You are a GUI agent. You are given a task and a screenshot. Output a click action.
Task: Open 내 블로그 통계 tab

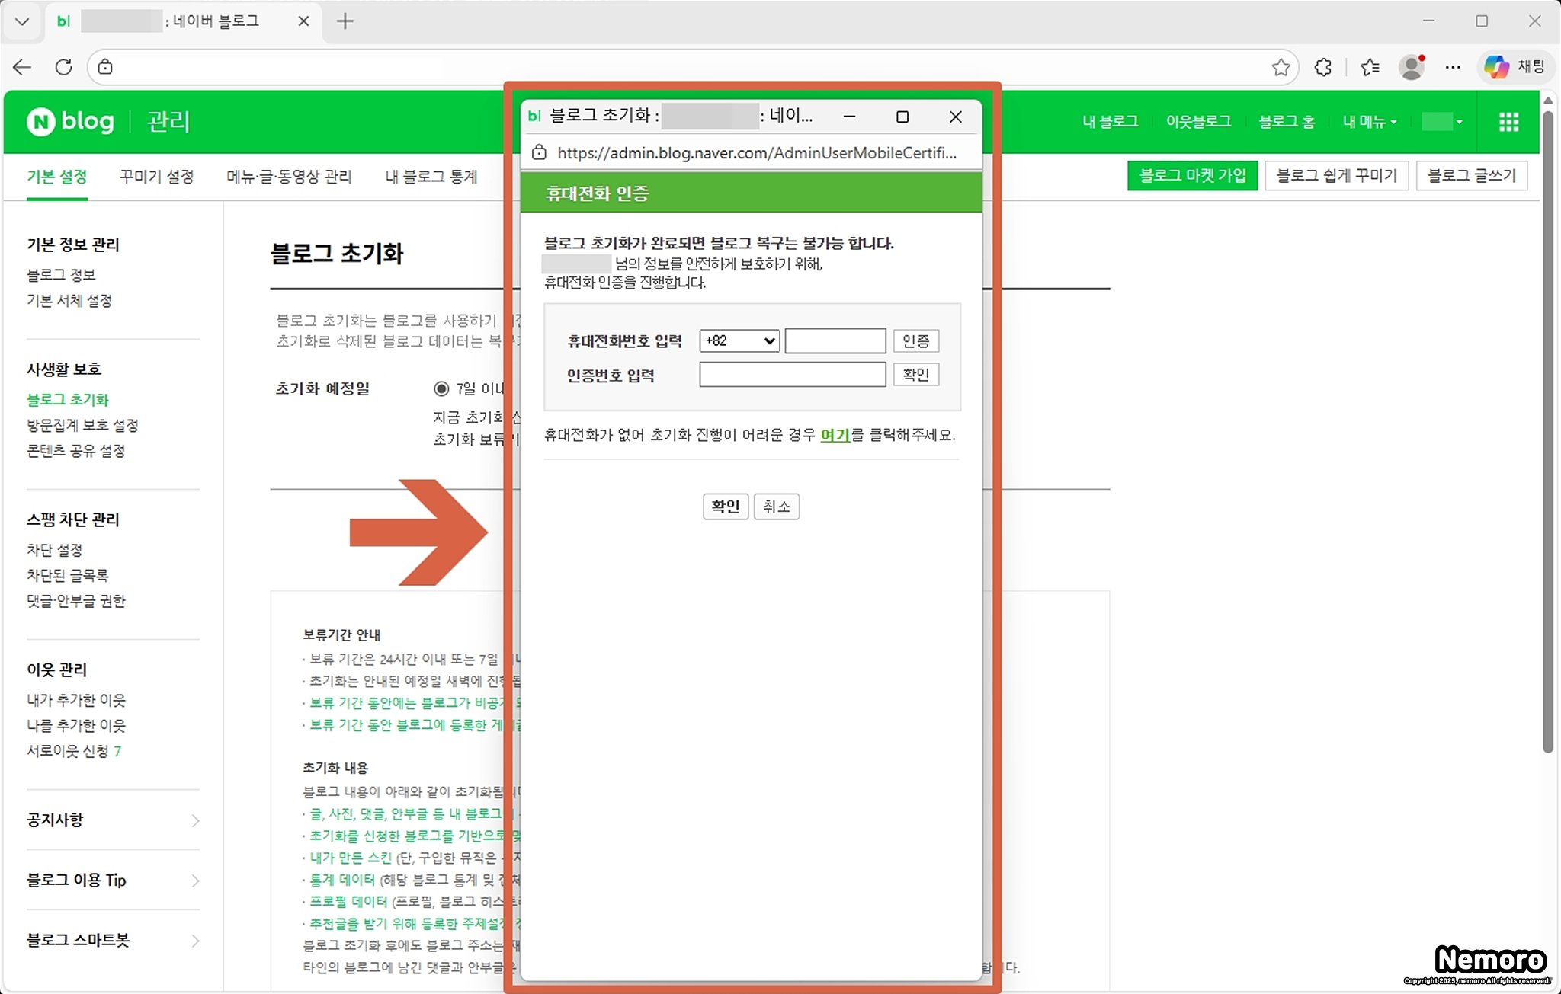[431, 177]
